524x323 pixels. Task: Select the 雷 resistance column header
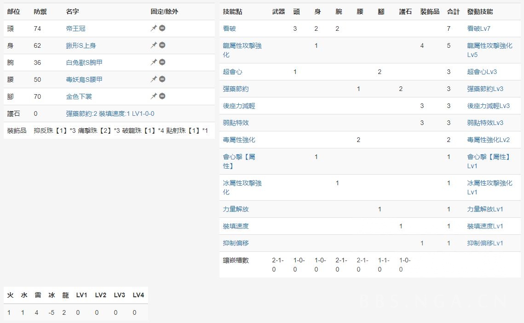coord(38,295)
